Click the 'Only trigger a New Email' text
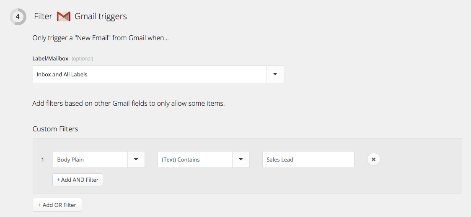471x217 pixels. pyautogui.click(x=101, y=38)
